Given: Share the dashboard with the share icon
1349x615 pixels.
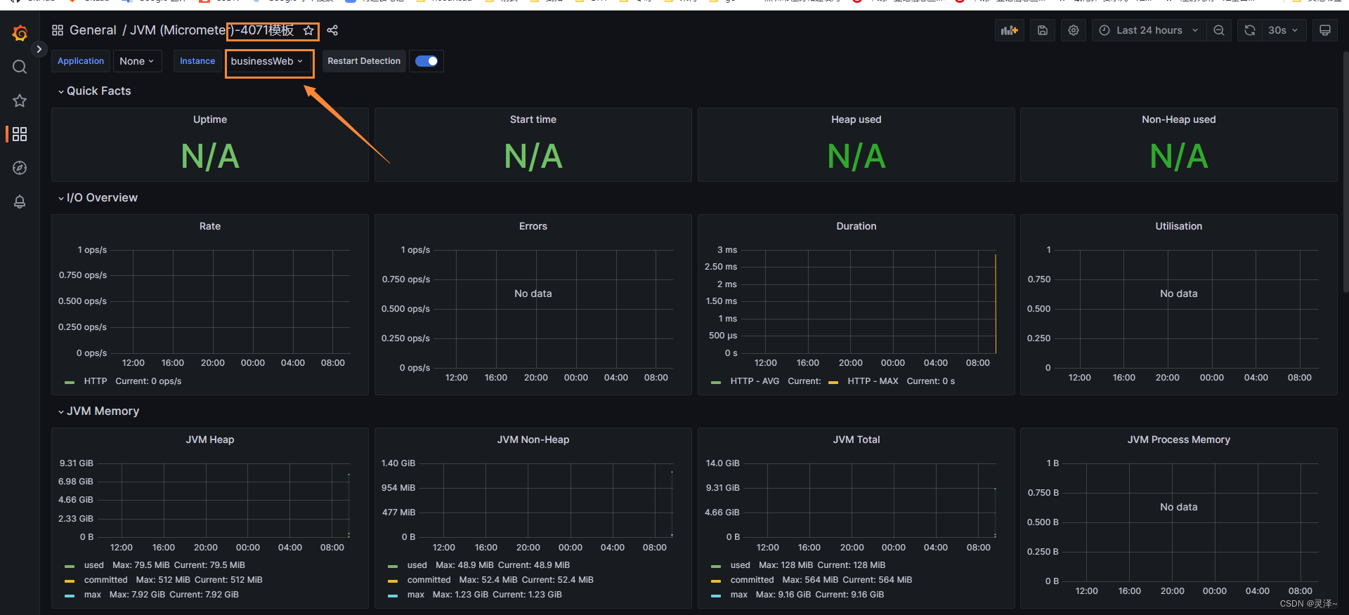Looking at the screenshot, I should click(332, 30).
